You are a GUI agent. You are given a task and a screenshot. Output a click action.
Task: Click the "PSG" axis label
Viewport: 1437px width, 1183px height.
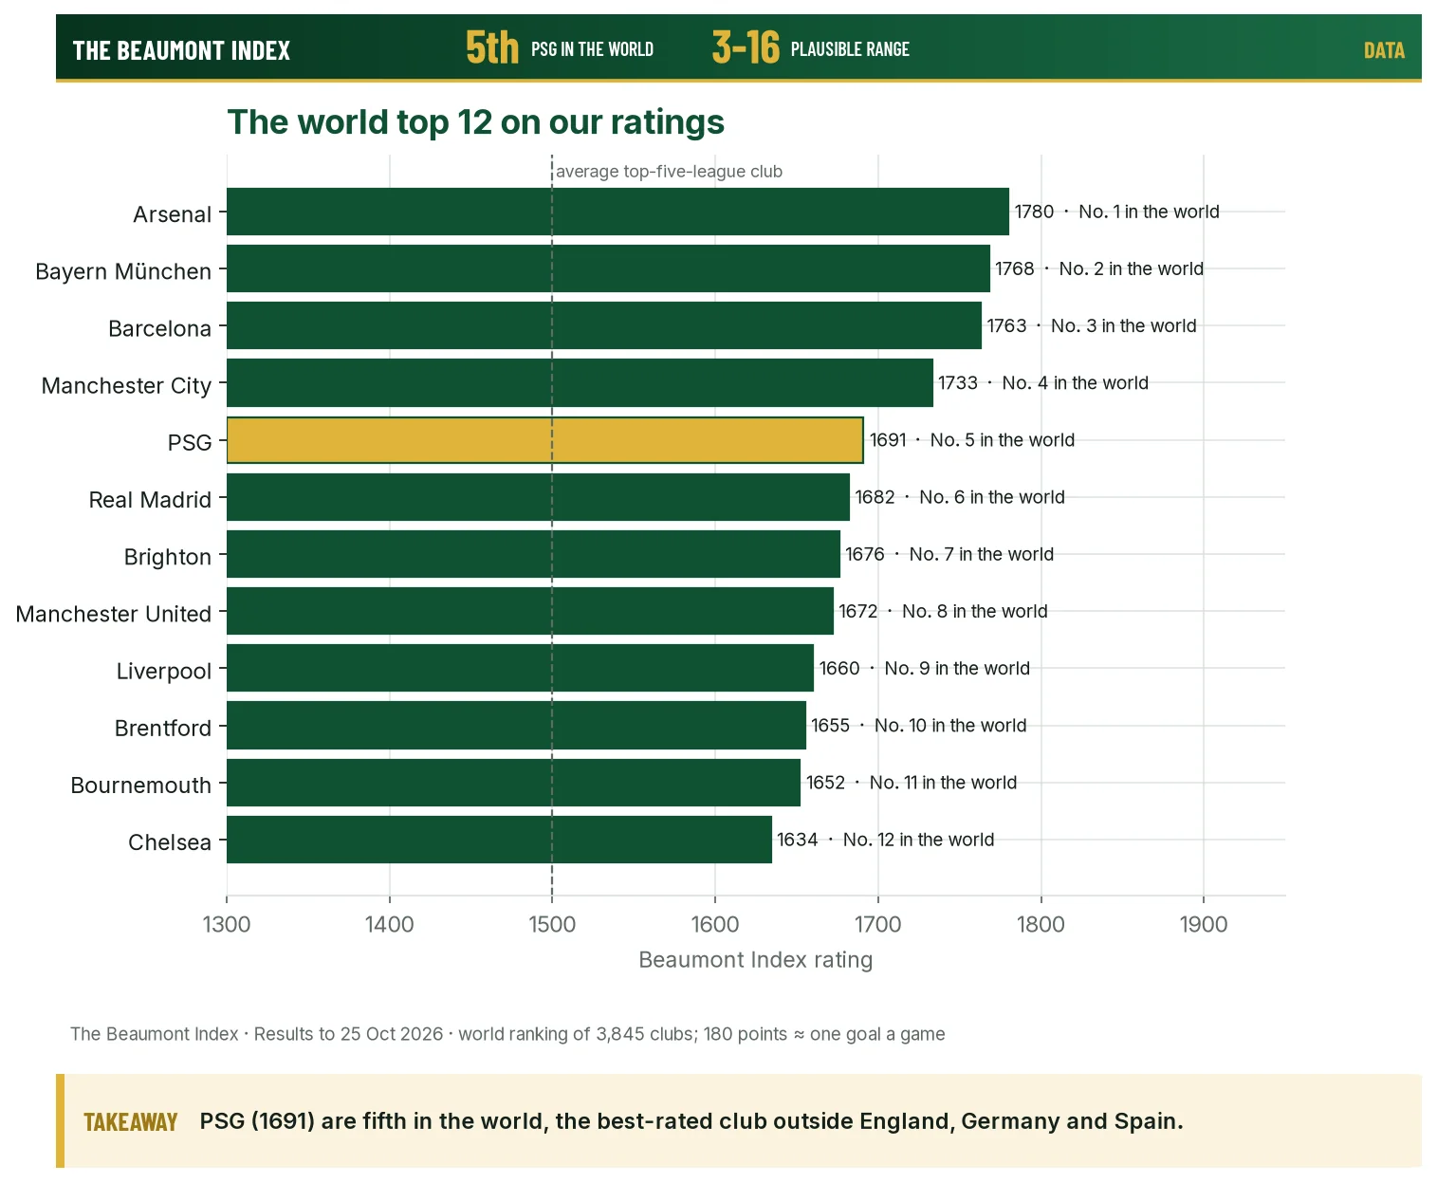(x=190, y=443)
